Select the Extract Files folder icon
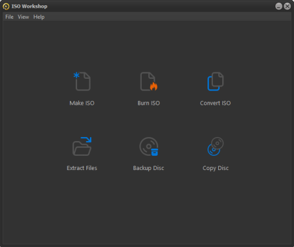The height and width of the screenshot is (247, 294). 82,146
